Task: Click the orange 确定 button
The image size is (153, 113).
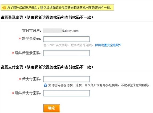Action: click(x=52, y=108)
